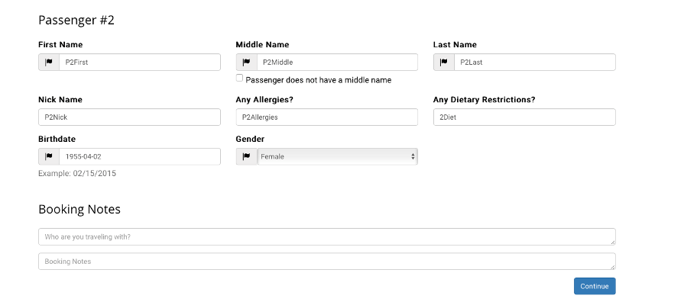
Task: Focus the Any Allergies text box
Action: tap(326, 117)
